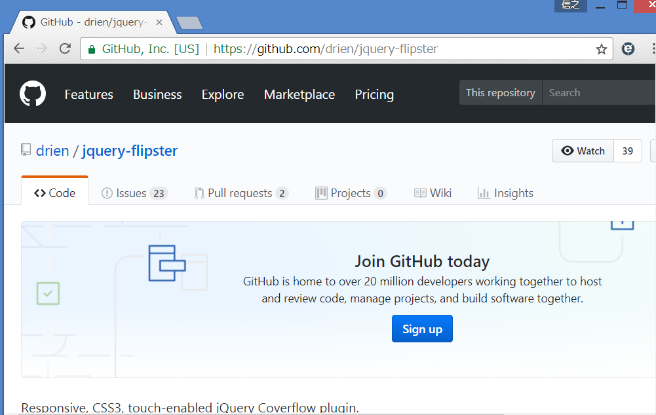Open the Projects tab
This screenshot has width=656, height=415.
coord(351,193)
